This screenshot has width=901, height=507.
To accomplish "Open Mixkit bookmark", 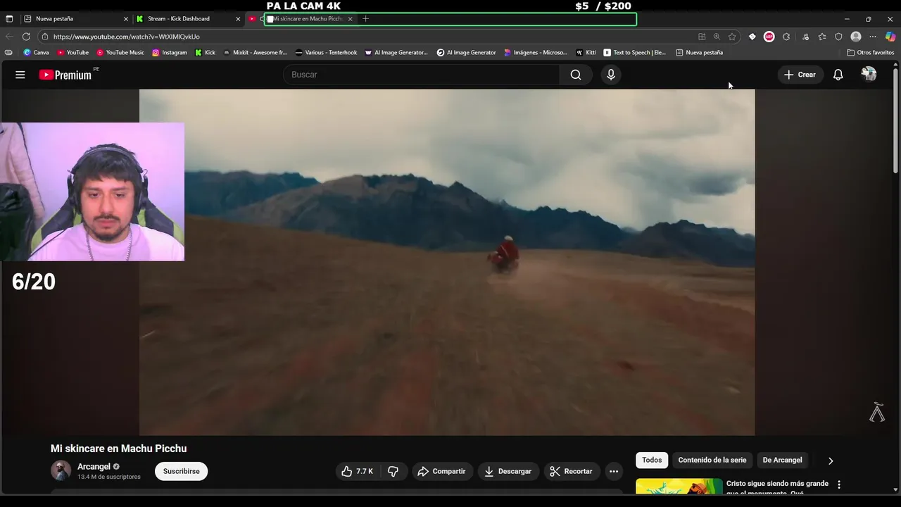I will [255, 53].
